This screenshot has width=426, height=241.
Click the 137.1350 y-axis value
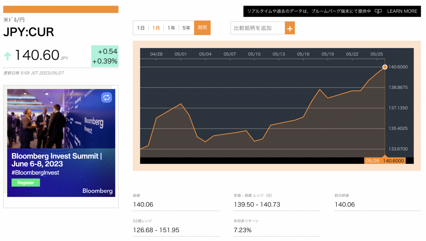[398, 108]
